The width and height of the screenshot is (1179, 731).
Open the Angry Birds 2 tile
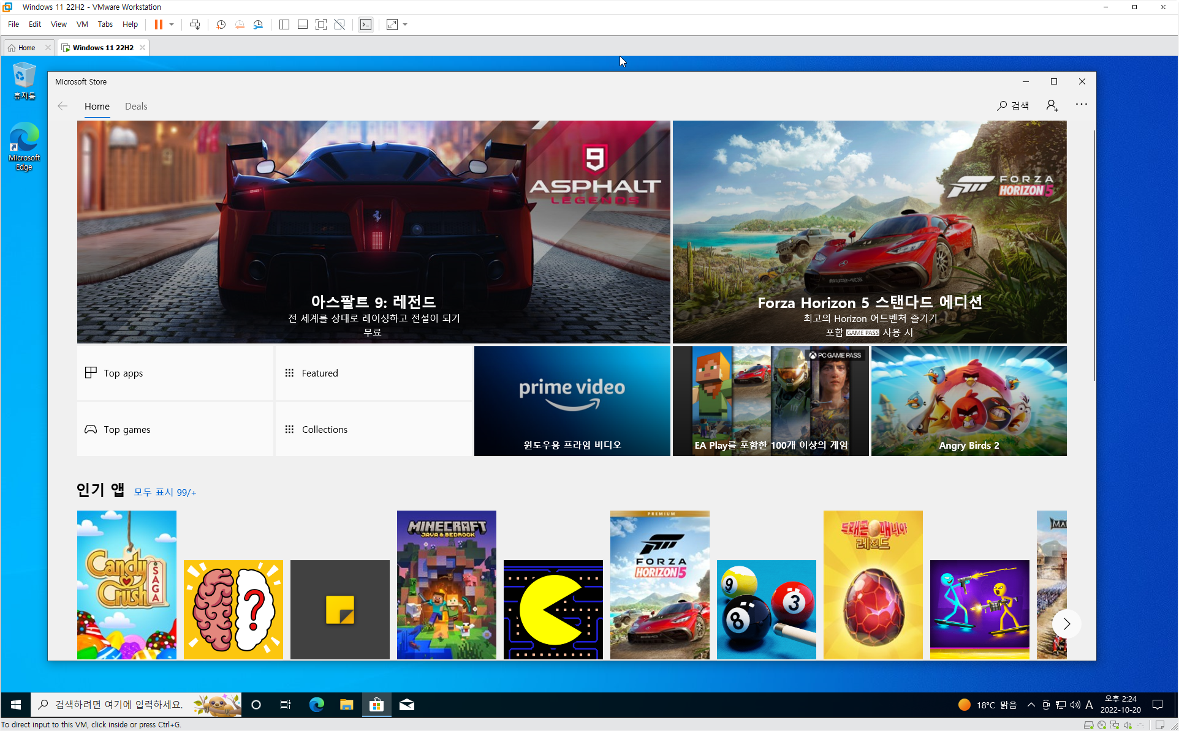coord(969,401)
